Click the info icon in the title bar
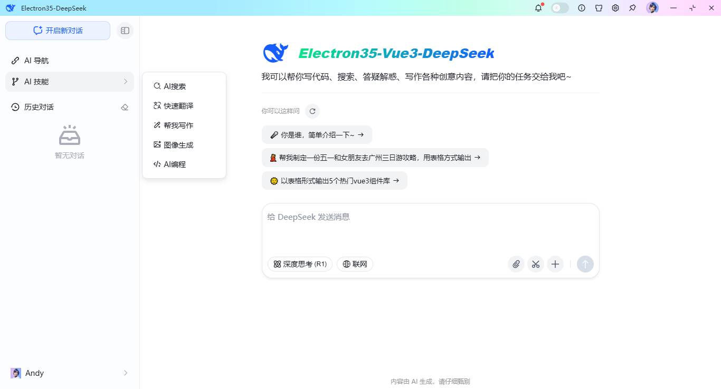The width and height of the screenshot is (721, 389). click(581, 8)
